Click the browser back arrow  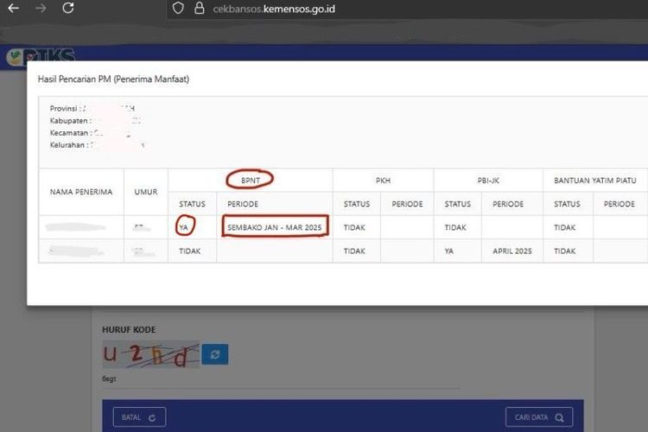pyautogui.click(x=14, y=9)
